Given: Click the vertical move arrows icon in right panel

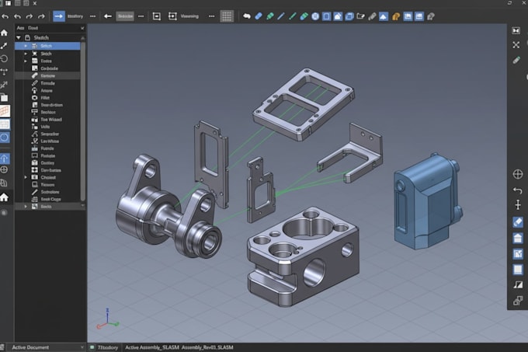Looking at the screenshot, I should 518,204.
